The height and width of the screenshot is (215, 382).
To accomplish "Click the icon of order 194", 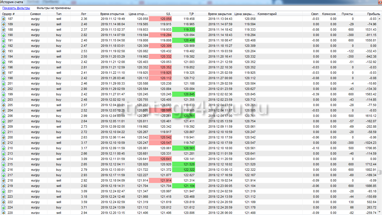I will [x=4, y=56].
